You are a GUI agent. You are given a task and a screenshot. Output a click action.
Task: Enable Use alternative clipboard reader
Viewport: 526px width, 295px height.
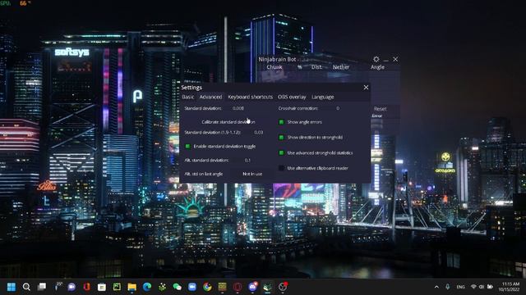[x=281, y=168]
